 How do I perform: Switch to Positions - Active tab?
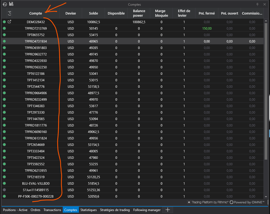tap(15, 210)
